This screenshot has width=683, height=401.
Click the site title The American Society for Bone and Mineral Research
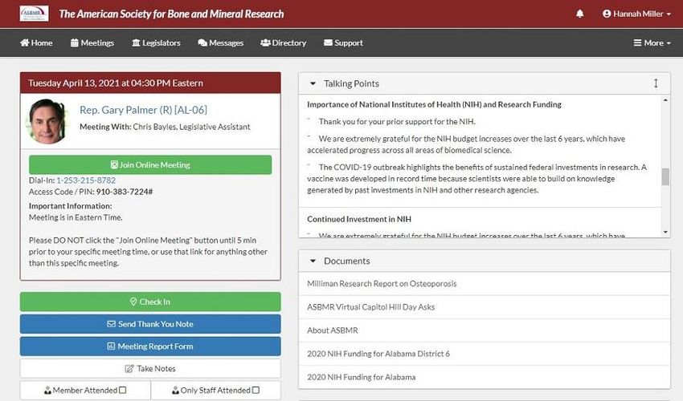[x=171, y=14]
